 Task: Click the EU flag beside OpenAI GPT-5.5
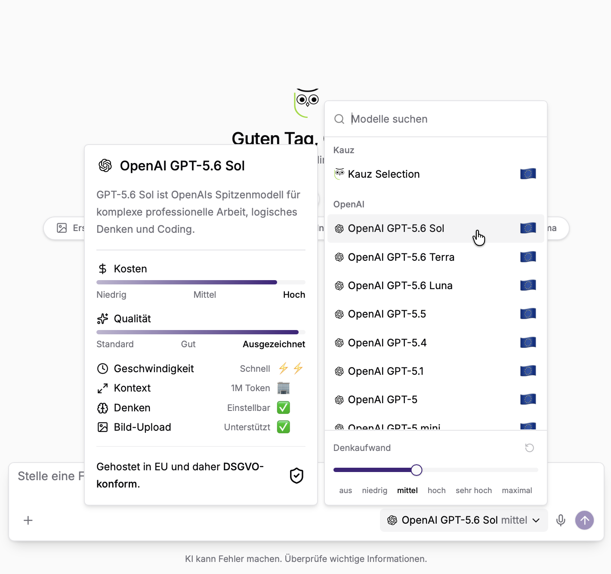coord(528,314)
